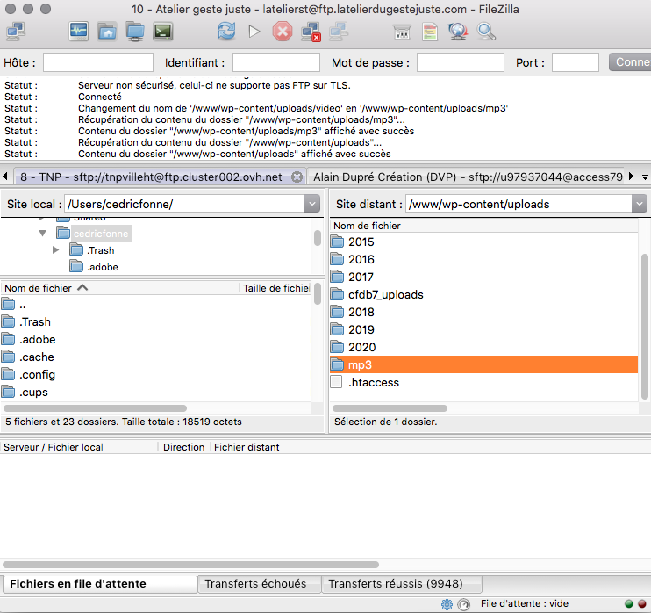This screenshot has width=651, height=613.
Task: Select the 2015 remote folder
Action: coord(483,242)
